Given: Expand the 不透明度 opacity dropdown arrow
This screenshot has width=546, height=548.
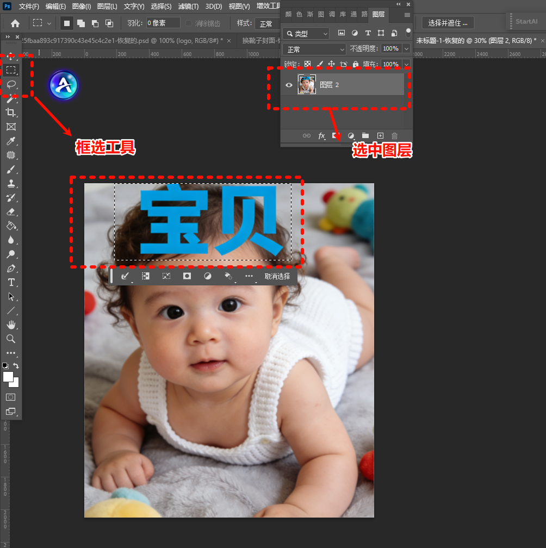Looking at the screenshot, I should (406, 49).
